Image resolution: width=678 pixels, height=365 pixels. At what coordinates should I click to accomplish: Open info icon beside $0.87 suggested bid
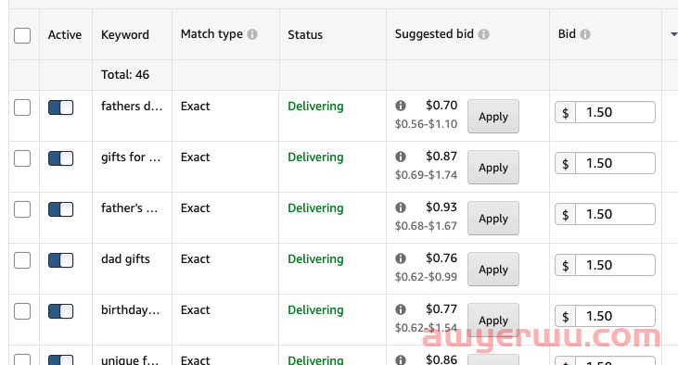tap(401, 157)
